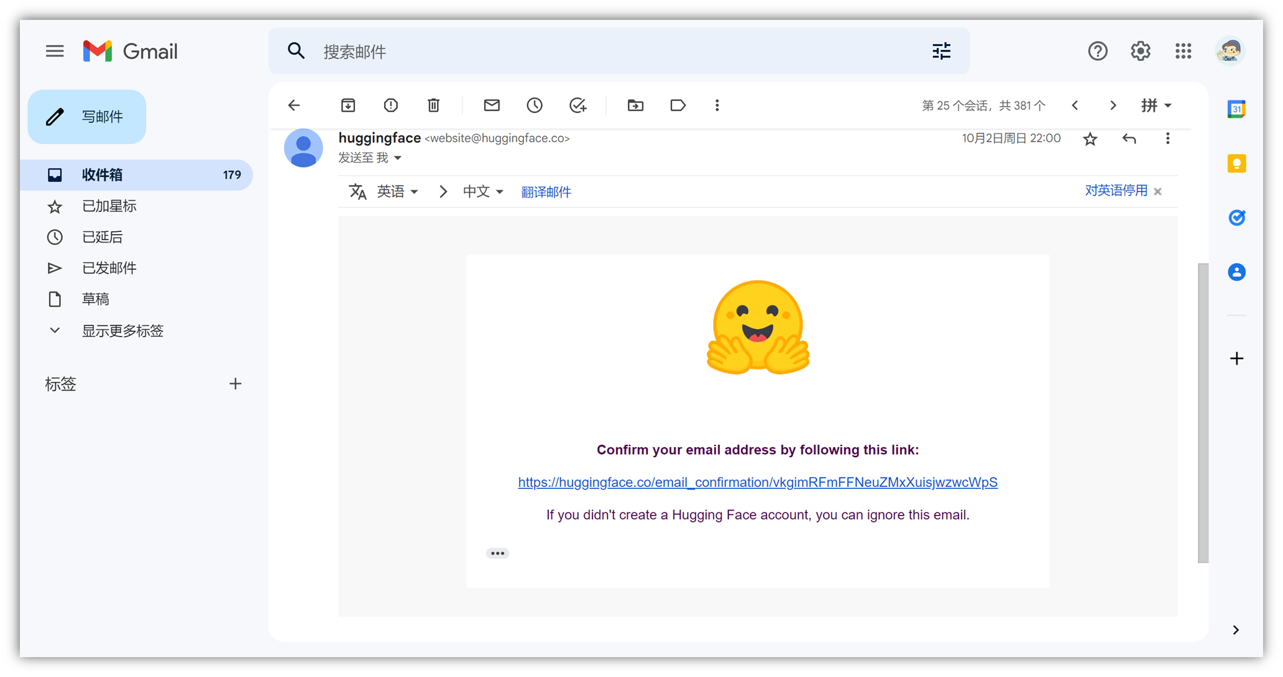Dismiss the translation bar
The image size is (1283, 677).
[1157, 192]
